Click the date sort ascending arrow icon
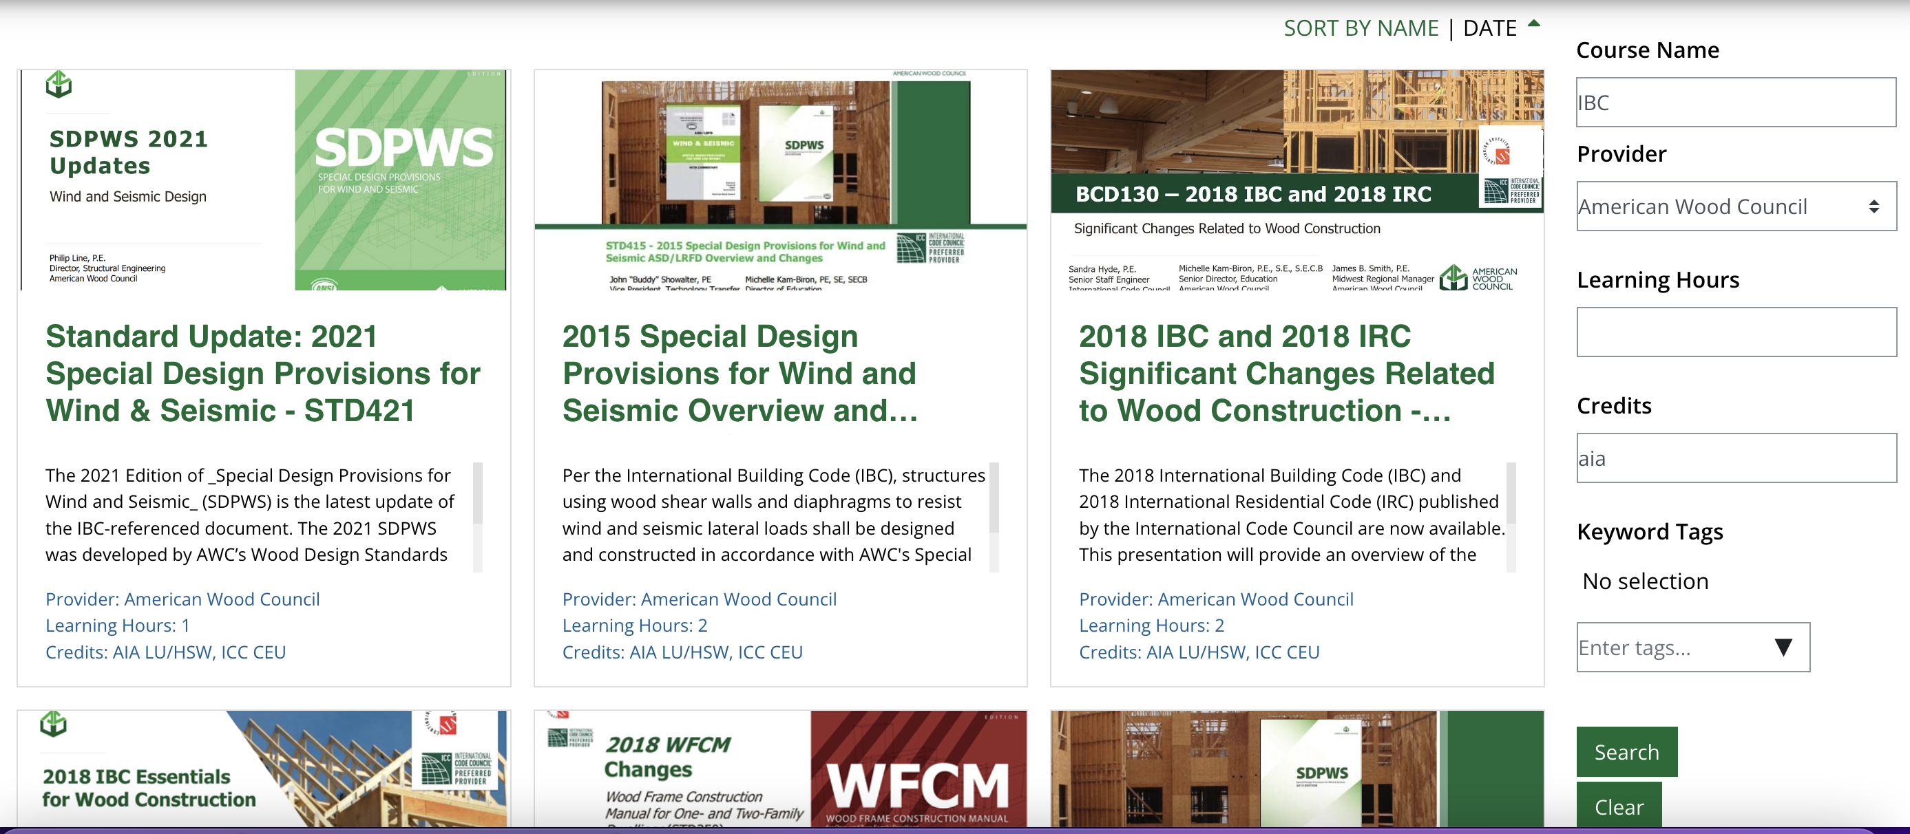This screenshot has width=1910, height=834. click(1534, 25)
